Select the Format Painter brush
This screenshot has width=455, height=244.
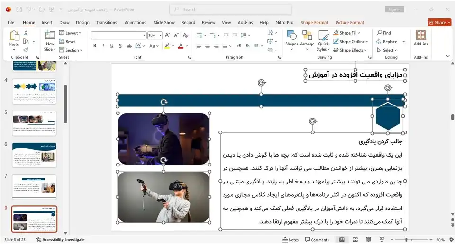point(26,50)
